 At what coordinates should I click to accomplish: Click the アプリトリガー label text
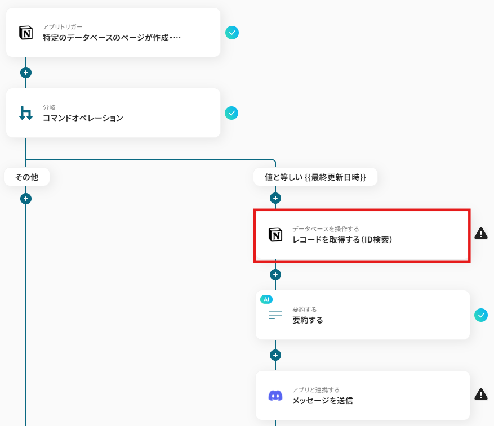(x=63, y=27)
